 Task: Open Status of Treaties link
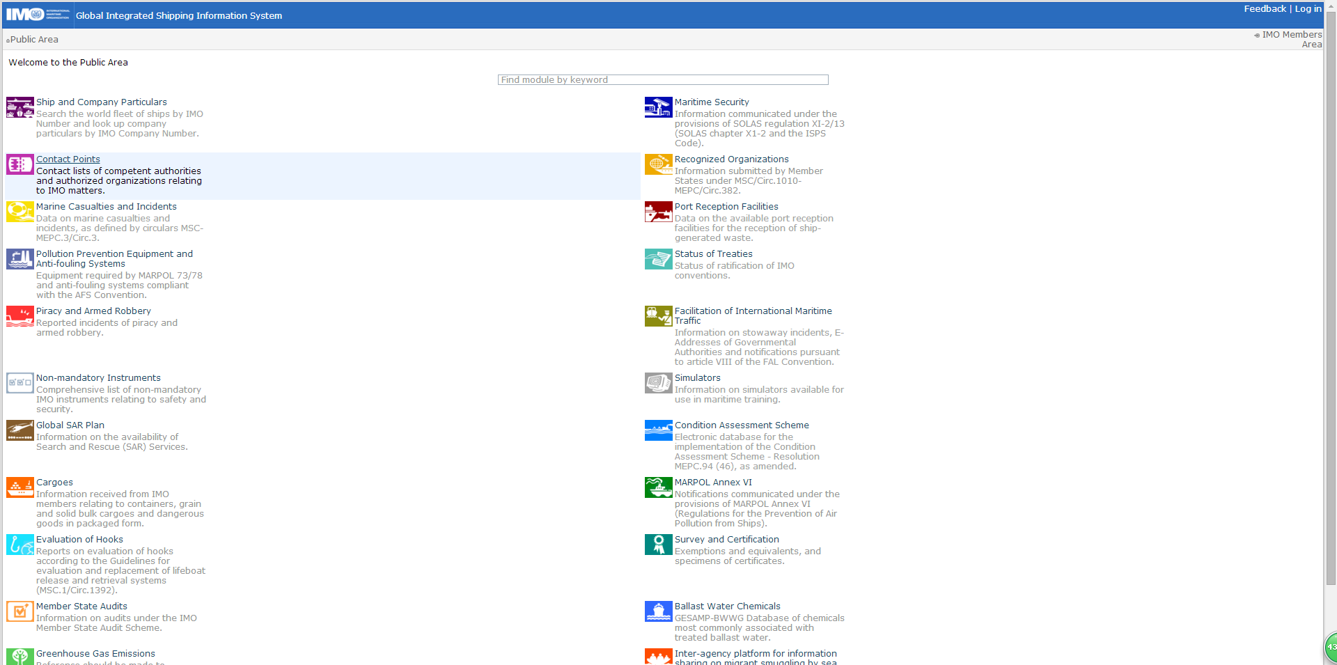[714, 253]
